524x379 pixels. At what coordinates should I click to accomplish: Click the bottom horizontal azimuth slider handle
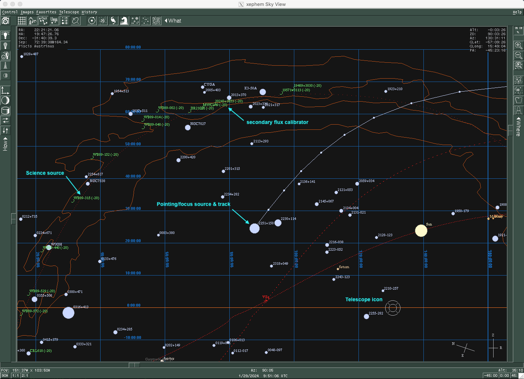[x=134, y=365]
